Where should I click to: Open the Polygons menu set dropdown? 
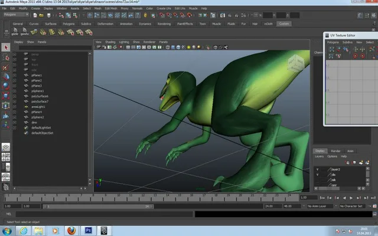(x=16, y=15)
